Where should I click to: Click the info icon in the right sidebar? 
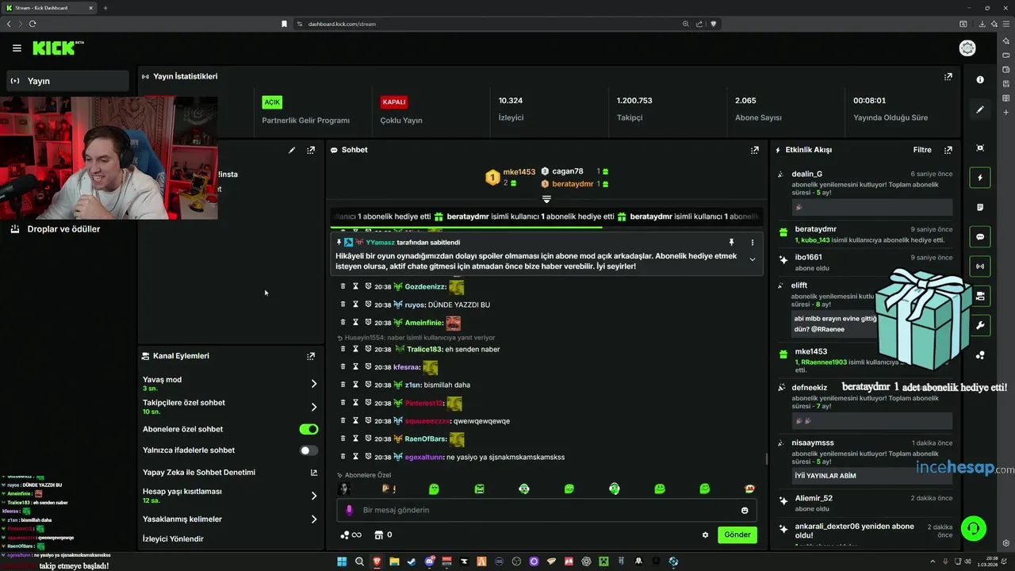(980, 80)
